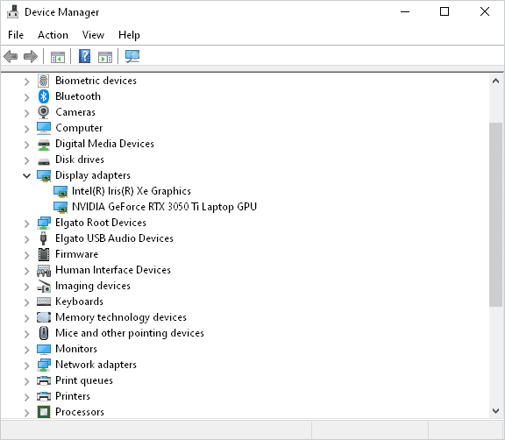The width and height of the screenshot is (505, 440).
Task: Expand the Disk drives node
Action: pyautogui.click(x=26, y=160)
